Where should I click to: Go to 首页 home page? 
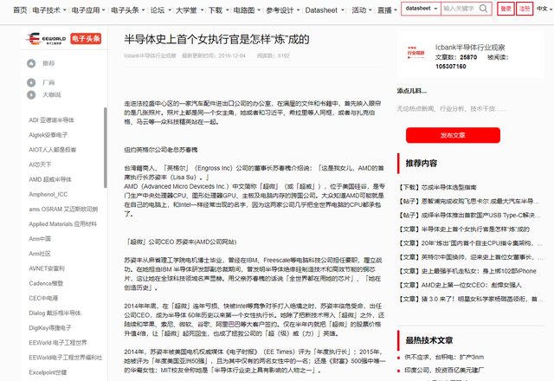click(20, 10)
